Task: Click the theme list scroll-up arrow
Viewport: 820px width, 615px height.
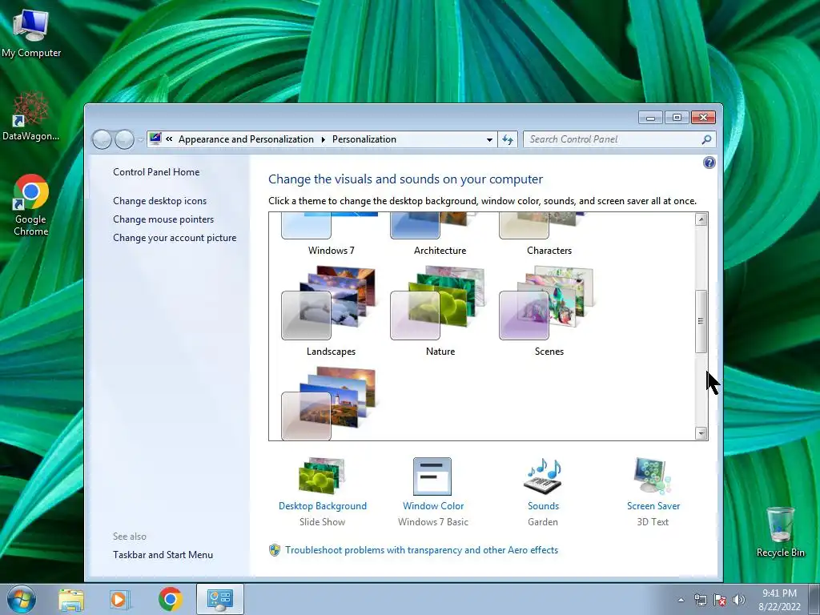Action: pyautogui.click(x=701, y=219)
